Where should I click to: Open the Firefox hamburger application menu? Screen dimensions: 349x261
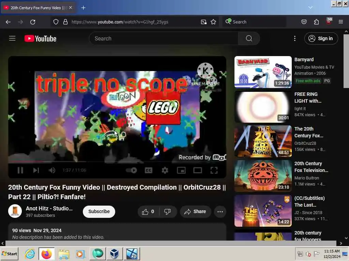[x=340, y=22]
